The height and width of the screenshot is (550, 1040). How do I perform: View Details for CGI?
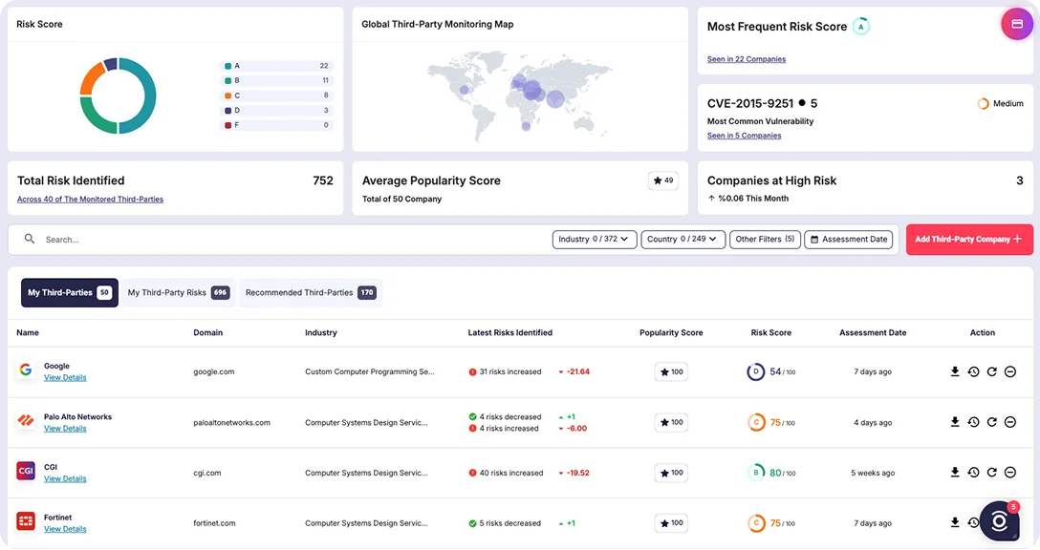click(65, 479)
